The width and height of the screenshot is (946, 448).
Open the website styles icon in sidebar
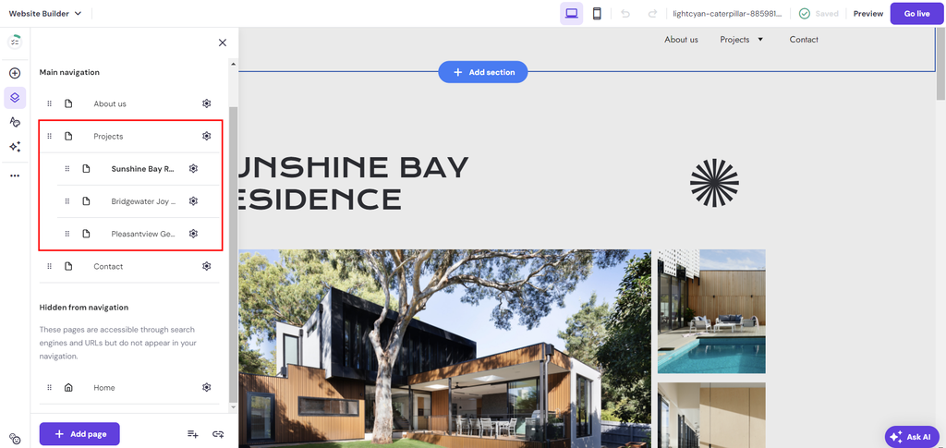click(x=15, y=122)
